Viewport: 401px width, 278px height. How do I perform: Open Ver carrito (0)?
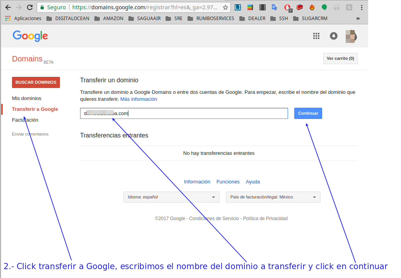point(340,58)
